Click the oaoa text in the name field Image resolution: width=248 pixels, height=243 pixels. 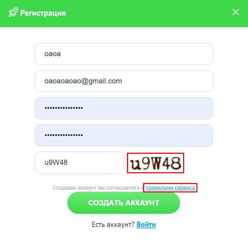click(x=53, y=54)
